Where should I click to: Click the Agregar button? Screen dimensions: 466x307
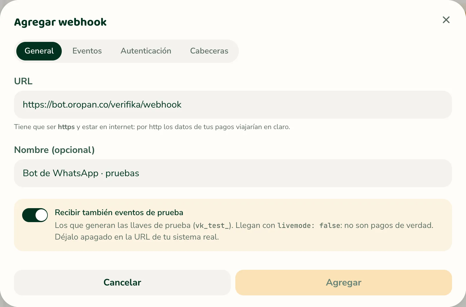click(x=344, y=283)
